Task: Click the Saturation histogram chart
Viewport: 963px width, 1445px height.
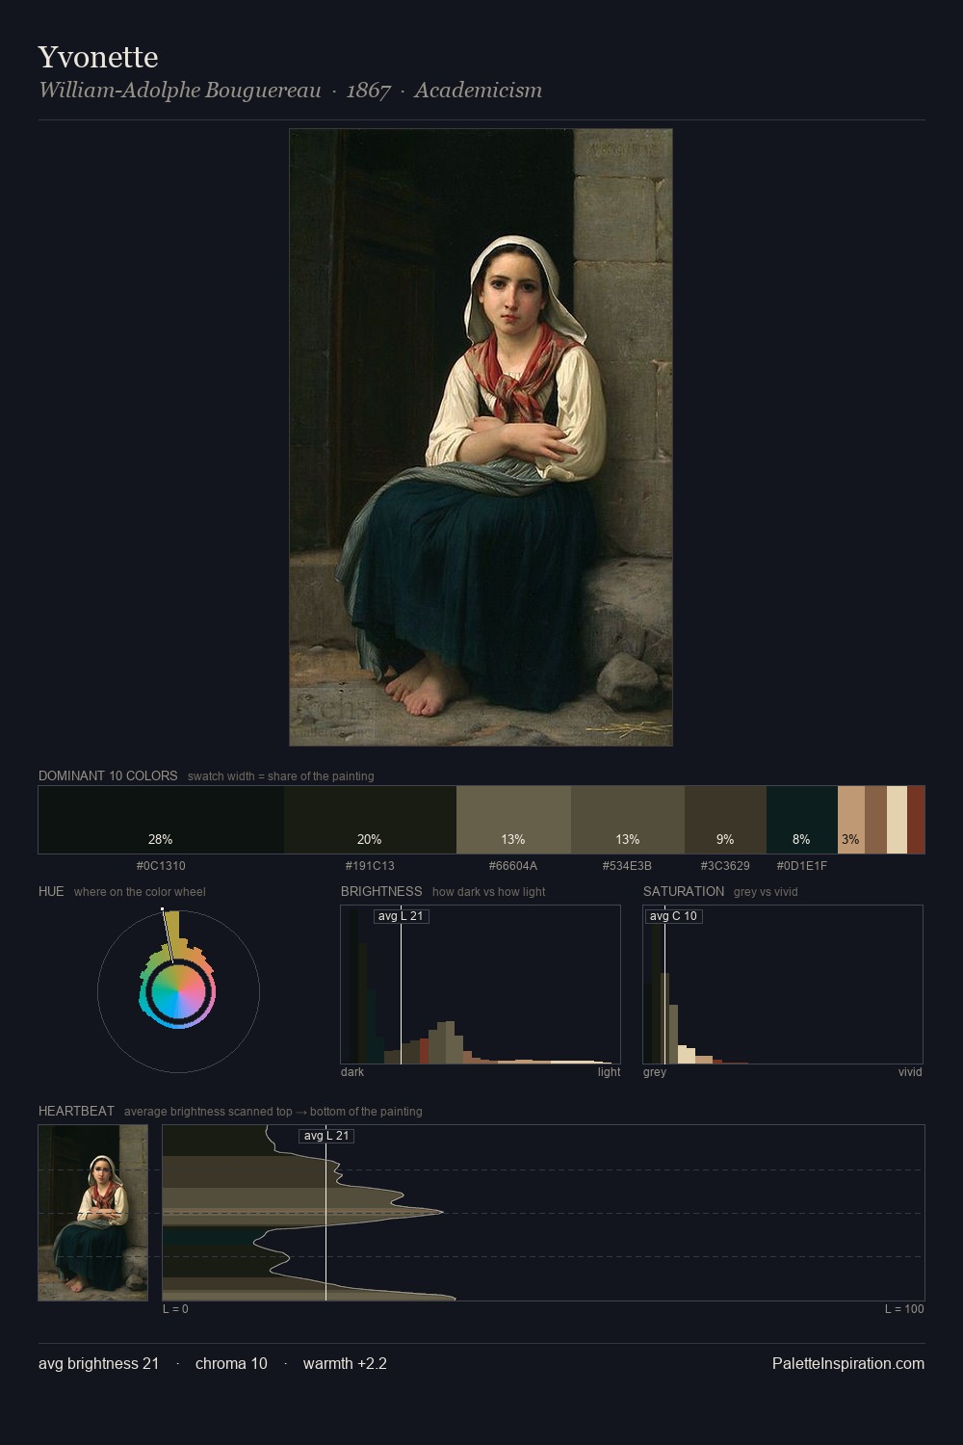Action: tap(783, 985)
